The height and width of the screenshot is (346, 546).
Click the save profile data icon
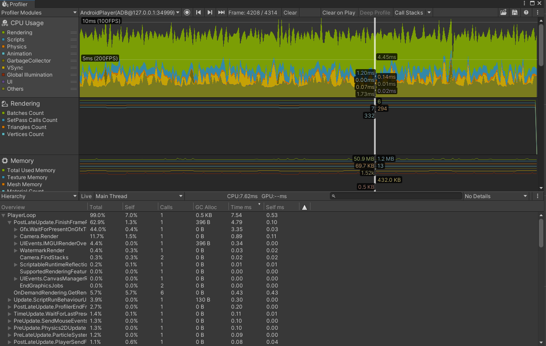tap(514, 12)
